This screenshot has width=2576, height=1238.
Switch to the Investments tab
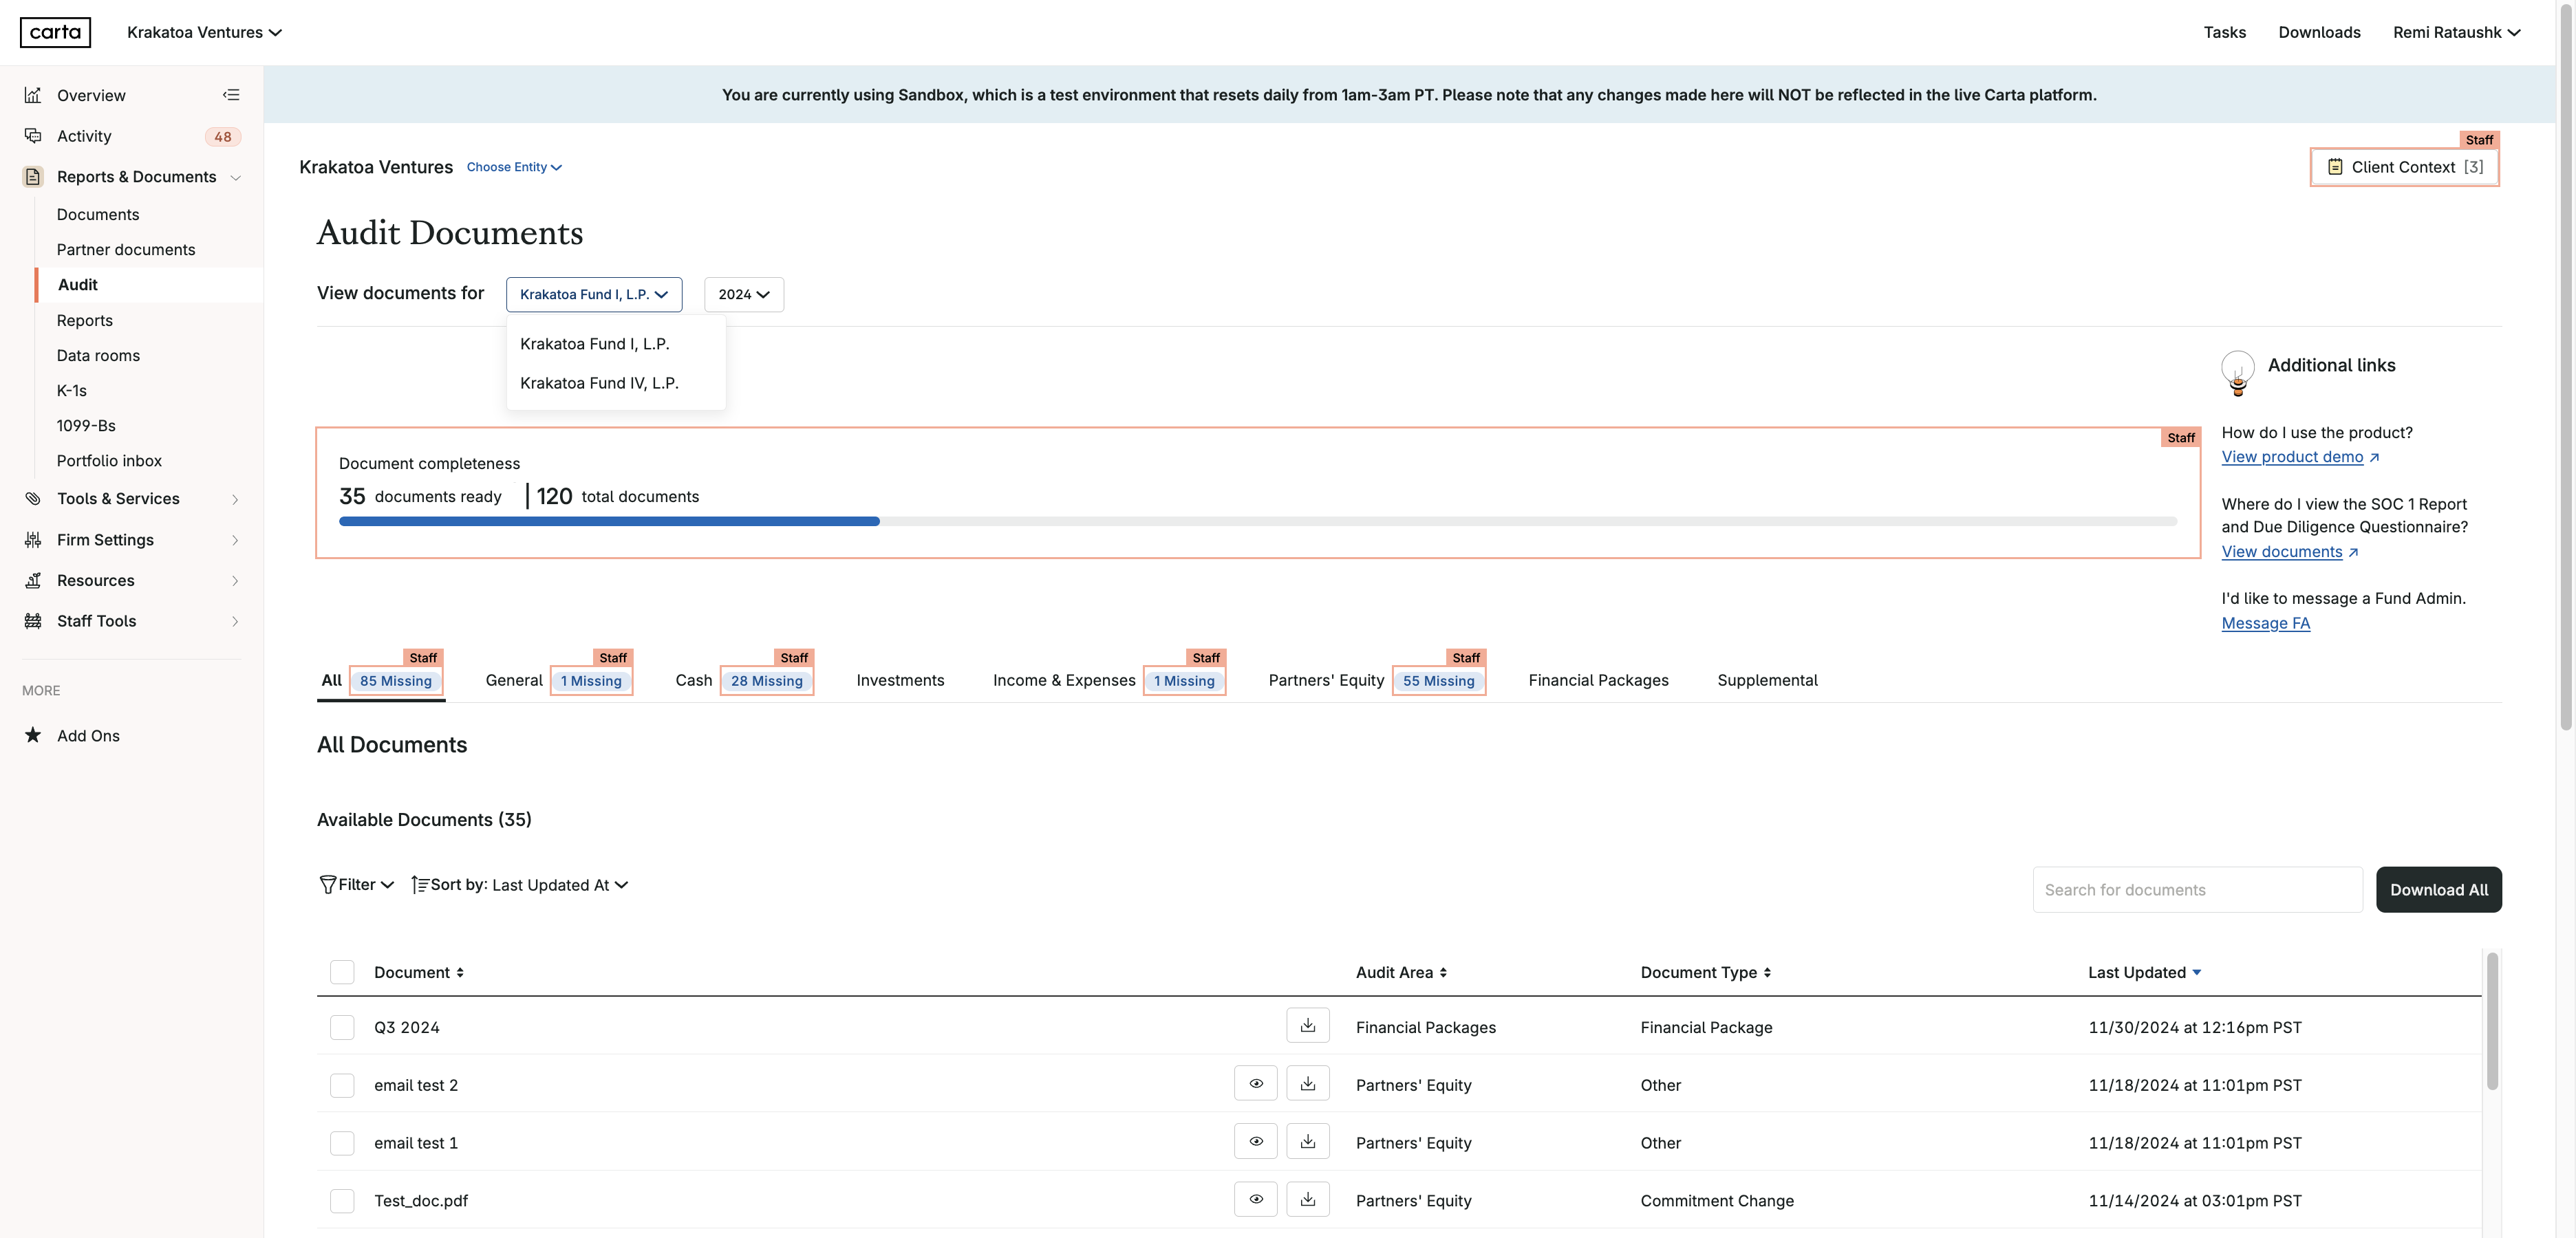(x=900, y=680)
